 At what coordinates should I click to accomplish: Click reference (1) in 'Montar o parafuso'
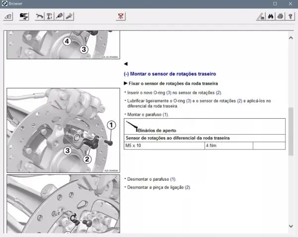pyautogui.click(x=165, y=115)
